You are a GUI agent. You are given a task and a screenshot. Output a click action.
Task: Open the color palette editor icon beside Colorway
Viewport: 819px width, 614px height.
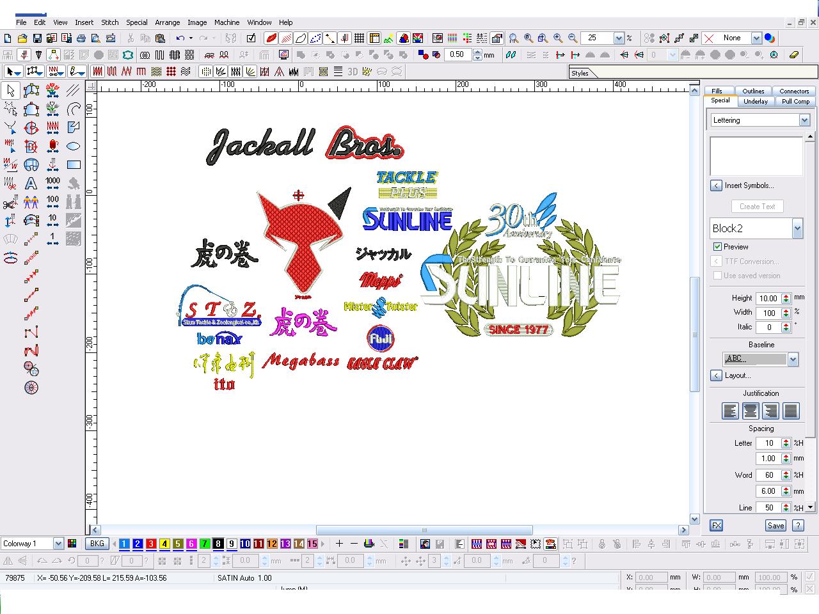[x=72, y=544]
